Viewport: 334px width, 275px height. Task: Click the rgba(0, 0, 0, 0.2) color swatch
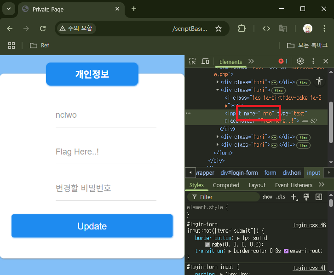click(x=207, y=245)
